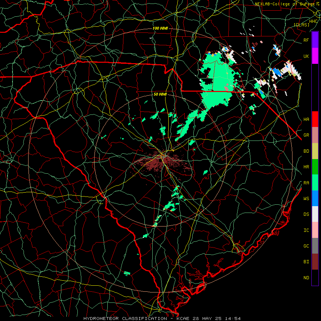The height and width of the screenshot is (321, 321).
Task: Click the GC legend label
Action: point(306,246)
